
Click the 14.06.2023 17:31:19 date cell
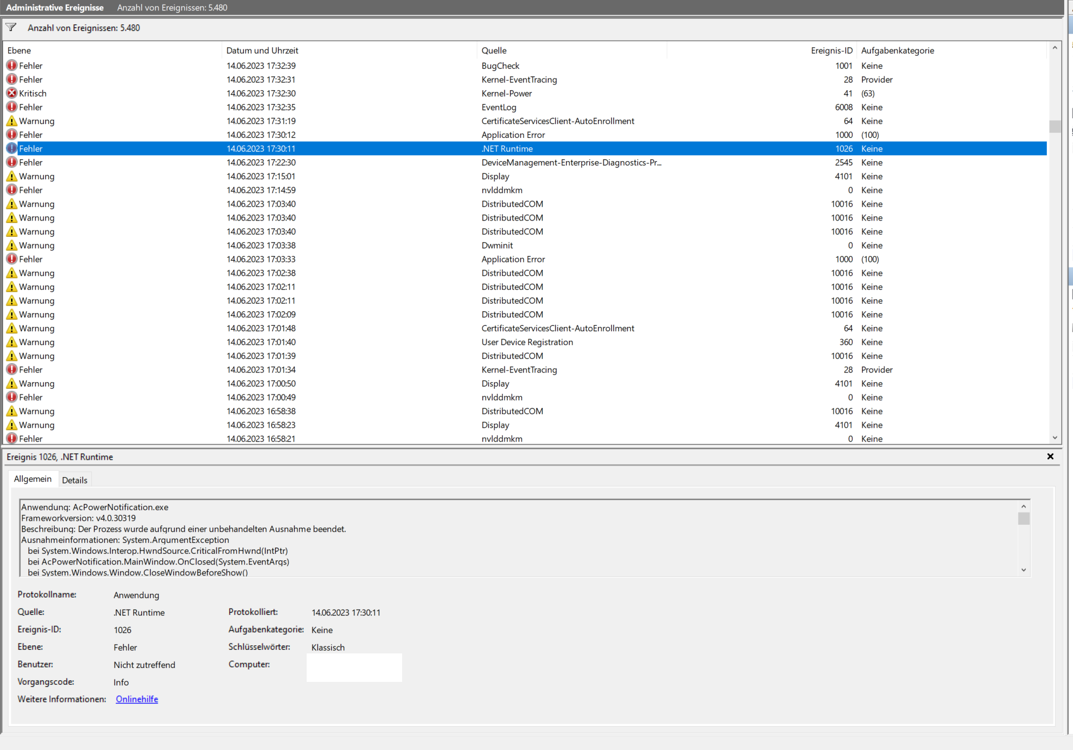(x=261, y=121)
